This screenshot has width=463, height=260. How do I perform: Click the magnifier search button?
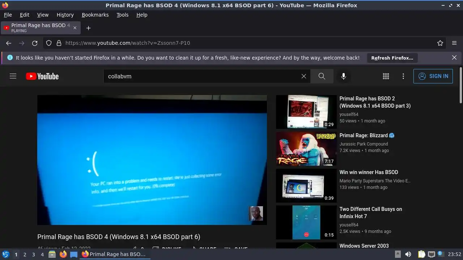[x=322, y=76]
